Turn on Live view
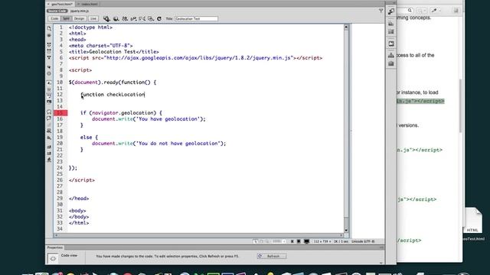Image resolution: width=490 pixels, height=275 pixels. (93, 18)
